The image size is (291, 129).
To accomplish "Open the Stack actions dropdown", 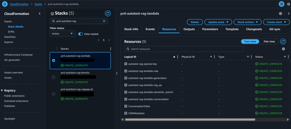I will click(247, 22).
